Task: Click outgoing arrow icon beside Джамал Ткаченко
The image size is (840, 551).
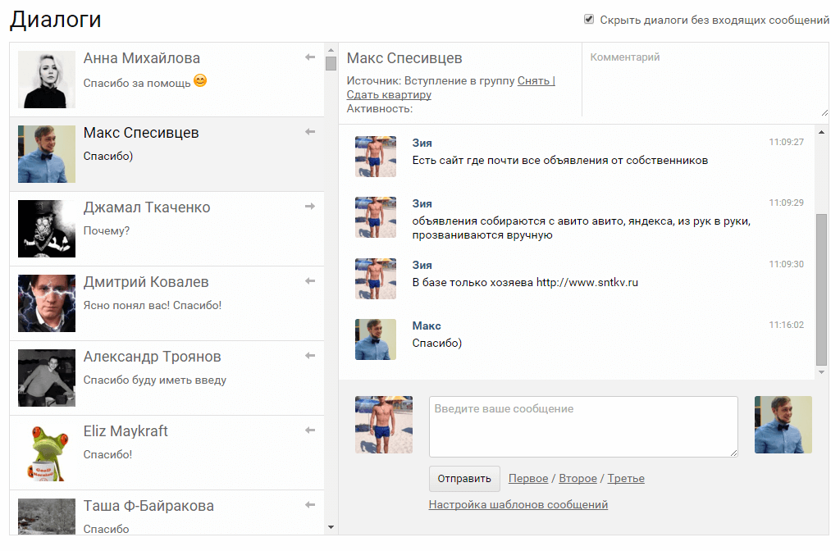Action: coord(310,207)
